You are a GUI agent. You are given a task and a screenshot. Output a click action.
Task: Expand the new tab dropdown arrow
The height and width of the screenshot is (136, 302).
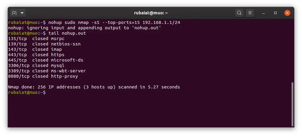(x=22, y=13)
